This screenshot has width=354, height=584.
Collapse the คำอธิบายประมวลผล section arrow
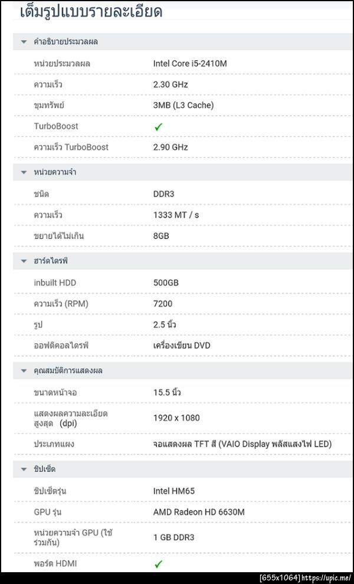24,42
